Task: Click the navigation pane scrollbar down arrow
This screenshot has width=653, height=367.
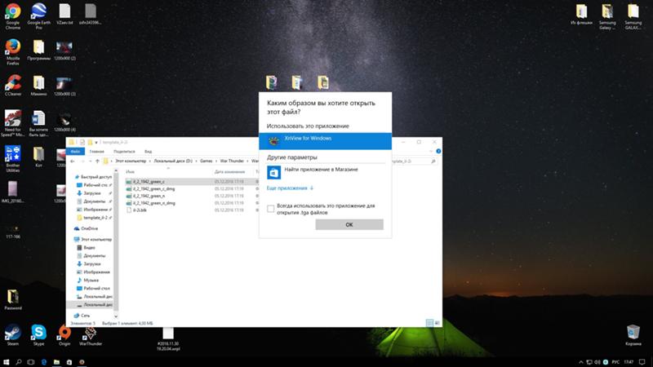Action: click(x=116, y=316)
